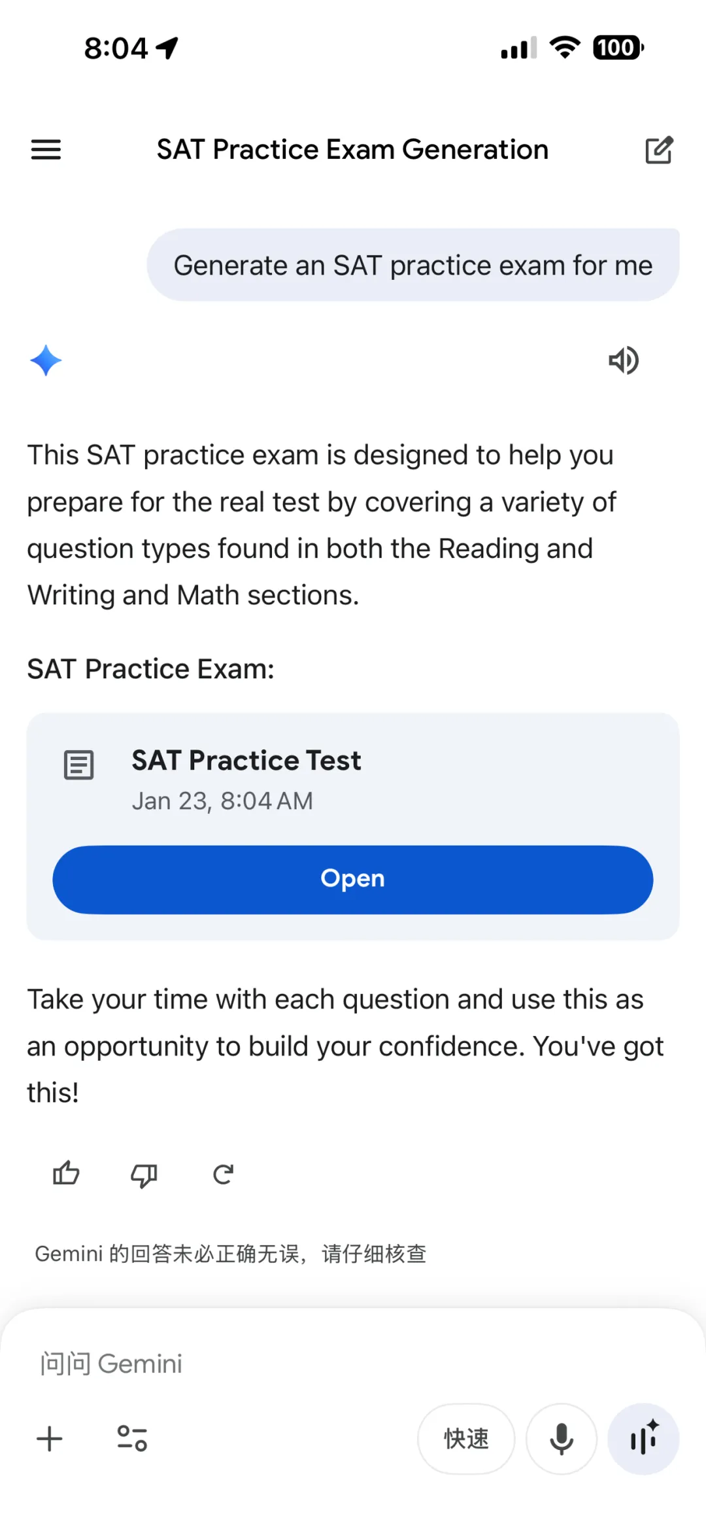Tap the conversation title SAT Practice Exam Generation

coord(352,150)
